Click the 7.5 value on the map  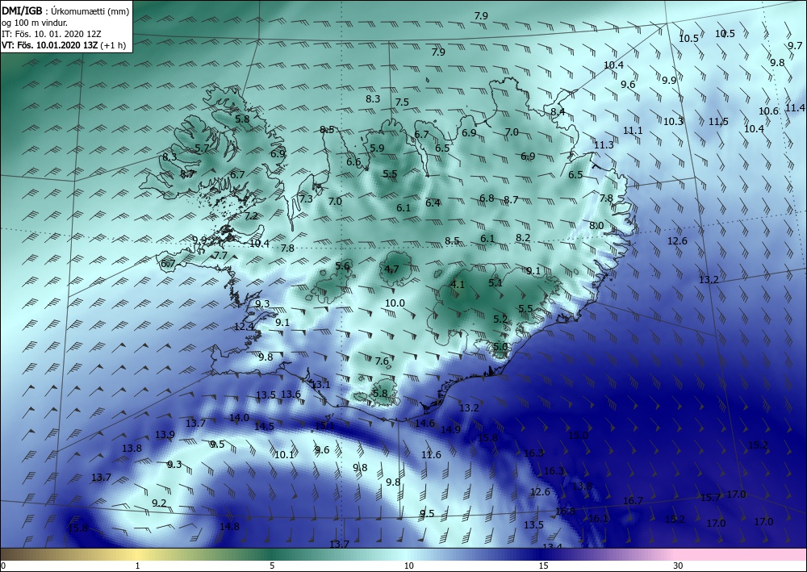[x=402, y=102]
